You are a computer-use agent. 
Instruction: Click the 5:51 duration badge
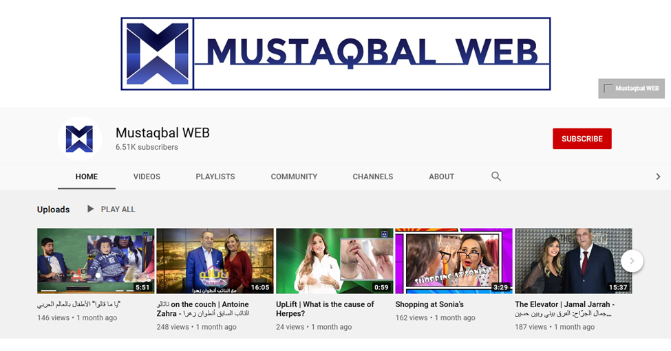pyautogui.click(x=142, y=287)
